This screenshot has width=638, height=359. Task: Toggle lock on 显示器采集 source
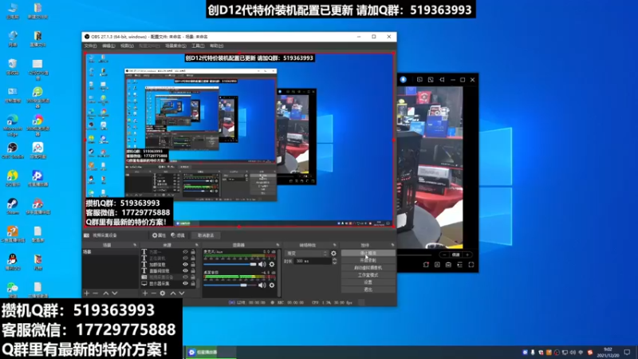tap(193, 283)
